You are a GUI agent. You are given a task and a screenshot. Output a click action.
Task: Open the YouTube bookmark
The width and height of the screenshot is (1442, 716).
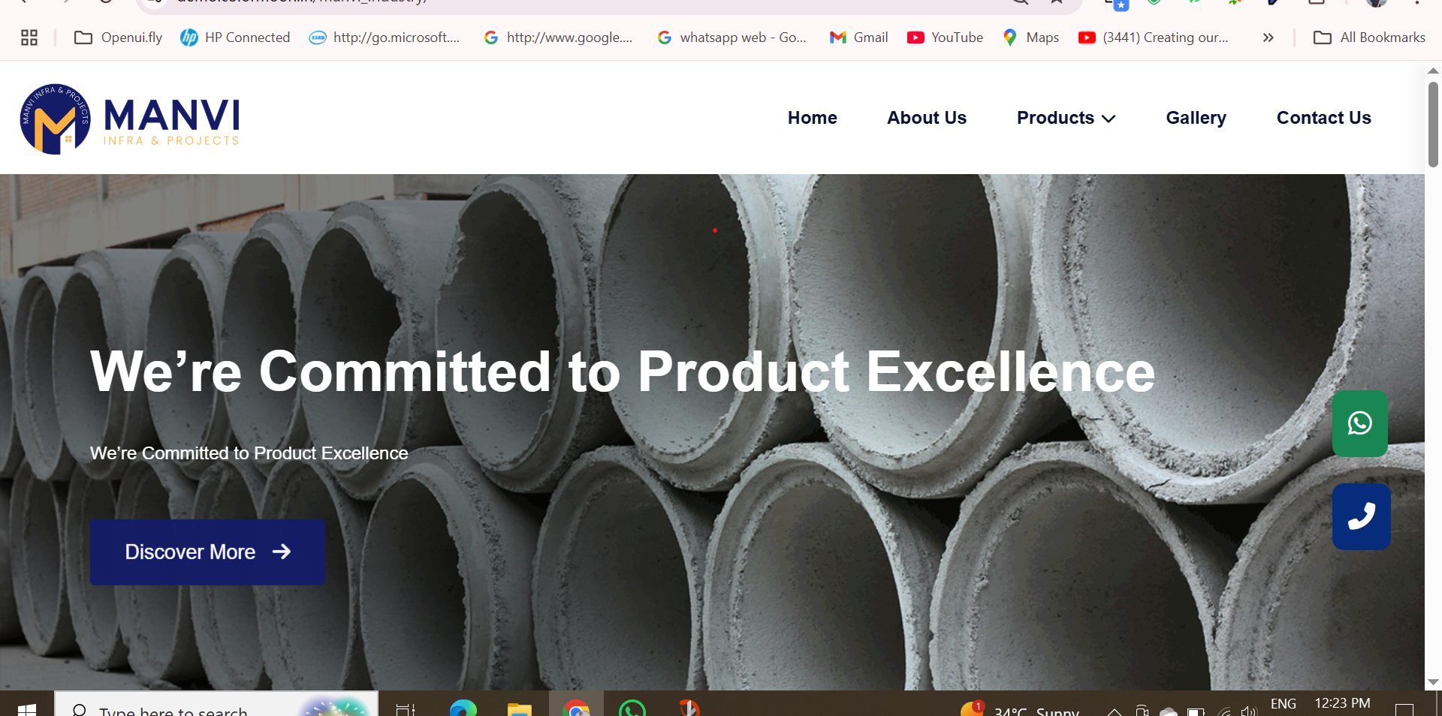(x=945, y=38)
